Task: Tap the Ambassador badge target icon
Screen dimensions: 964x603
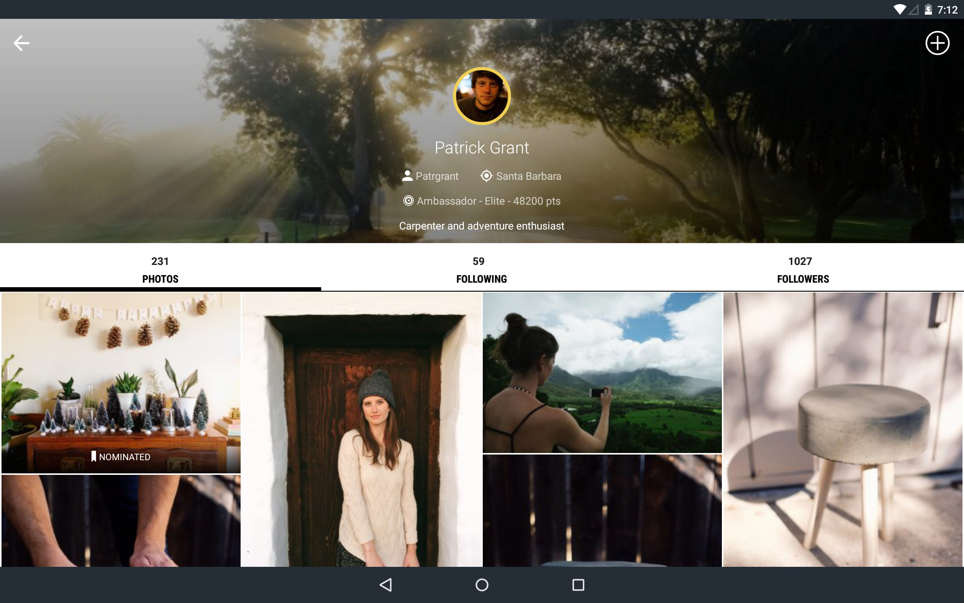Action: click(408, 200)
